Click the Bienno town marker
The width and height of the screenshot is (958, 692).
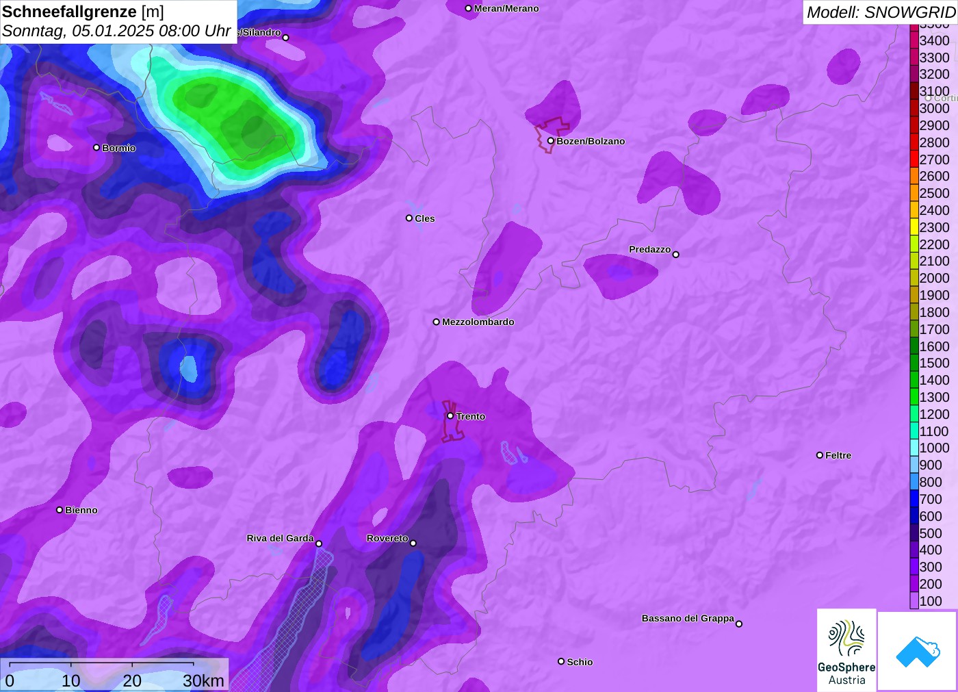tap(60, 509)
